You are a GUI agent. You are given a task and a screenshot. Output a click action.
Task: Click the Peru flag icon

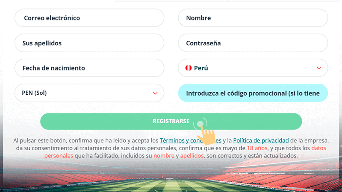point(188,68)
